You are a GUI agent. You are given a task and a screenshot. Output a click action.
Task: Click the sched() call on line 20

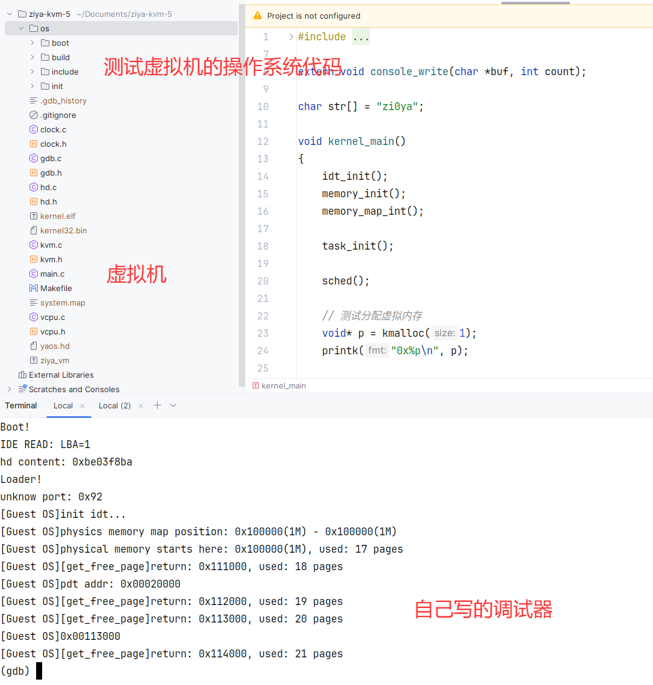click(x=345, y=280)
